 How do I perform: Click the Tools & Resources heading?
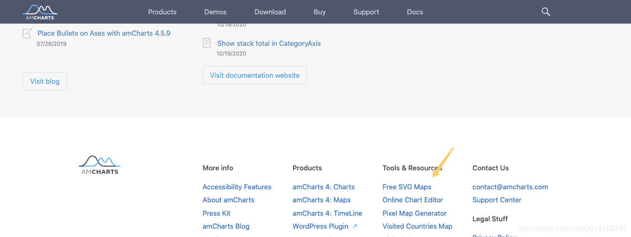(412, 168)
